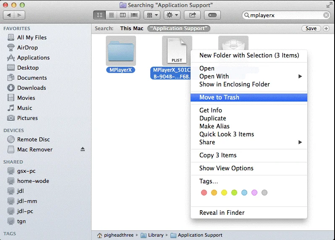Apply the red tag color
This screenshot has width=335, height=240.
(204, 193)
